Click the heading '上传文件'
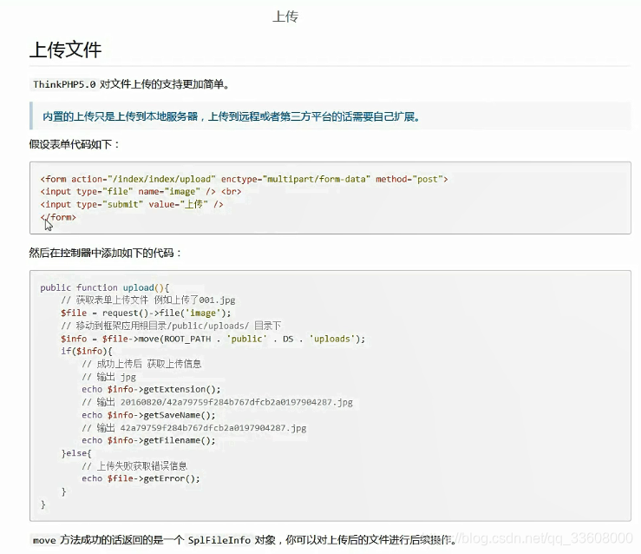 pyautogui.click(x=65, y=49)
